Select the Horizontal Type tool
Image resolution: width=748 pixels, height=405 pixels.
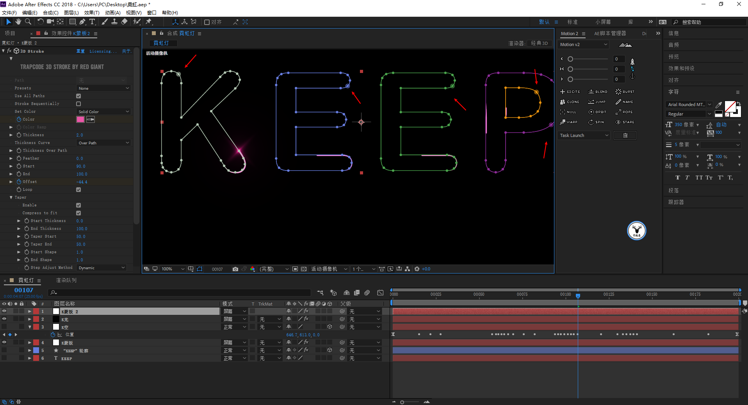(x=92, y=22)
